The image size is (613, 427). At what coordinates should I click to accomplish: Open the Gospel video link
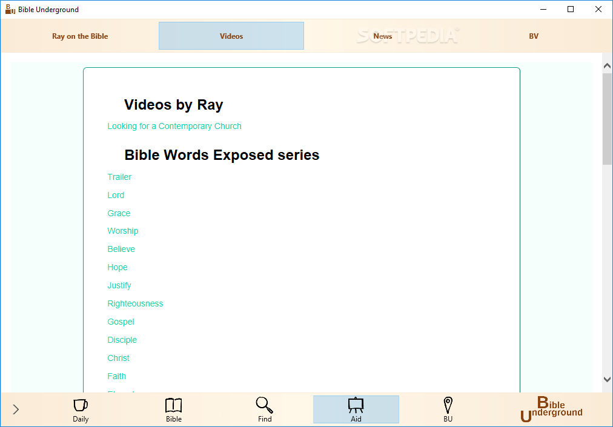pyautogui.click(x=121, y=322)
